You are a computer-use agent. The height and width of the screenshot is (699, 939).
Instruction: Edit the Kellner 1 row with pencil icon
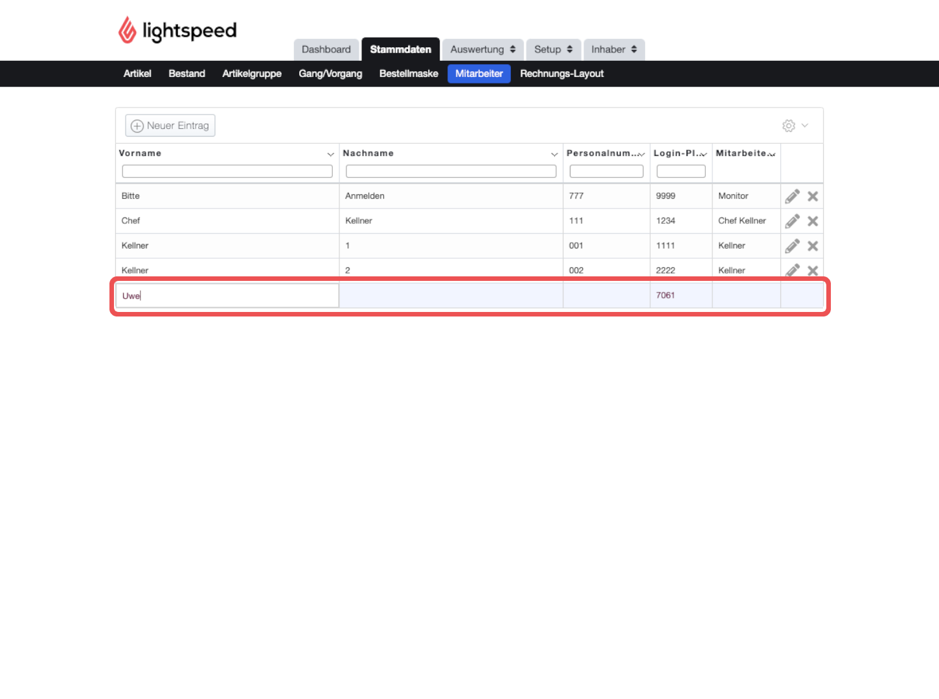click(792, 246)
